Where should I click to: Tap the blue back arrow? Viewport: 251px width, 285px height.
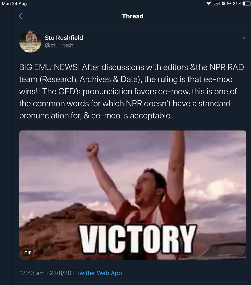point(21,16)
